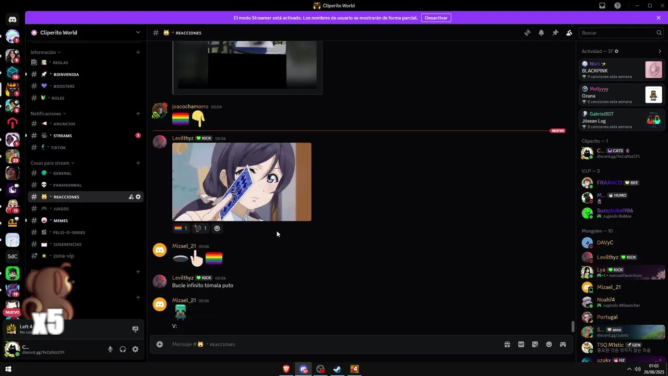
Task: Dismiss the streamer mode banner
Action: [x=659, y=18]
